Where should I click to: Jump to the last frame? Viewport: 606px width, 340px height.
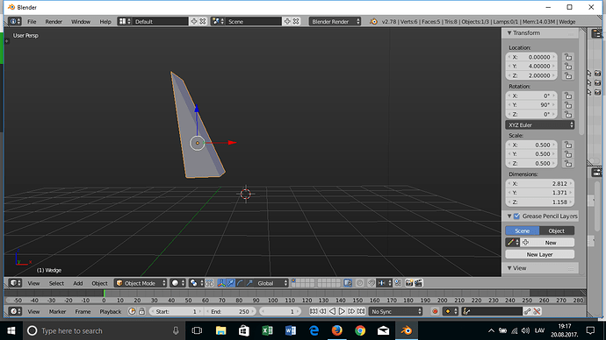[x=361, y=311]
